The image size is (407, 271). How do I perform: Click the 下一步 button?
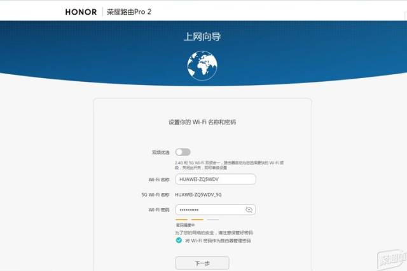point(202,263)
